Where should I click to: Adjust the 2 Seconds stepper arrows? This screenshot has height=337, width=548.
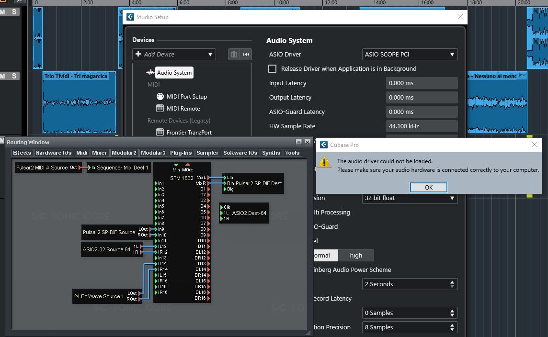point(452,284)
